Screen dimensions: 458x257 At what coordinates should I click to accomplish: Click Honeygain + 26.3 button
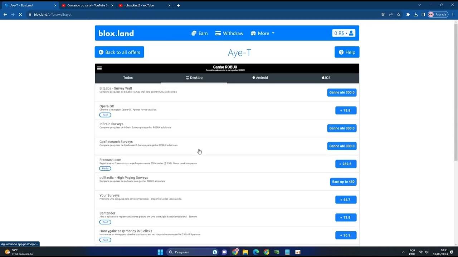[346, 235]
